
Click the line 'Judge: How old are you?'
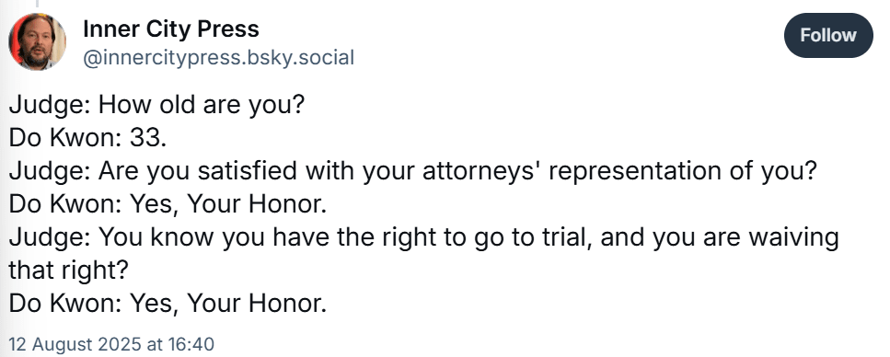point(157,106)
